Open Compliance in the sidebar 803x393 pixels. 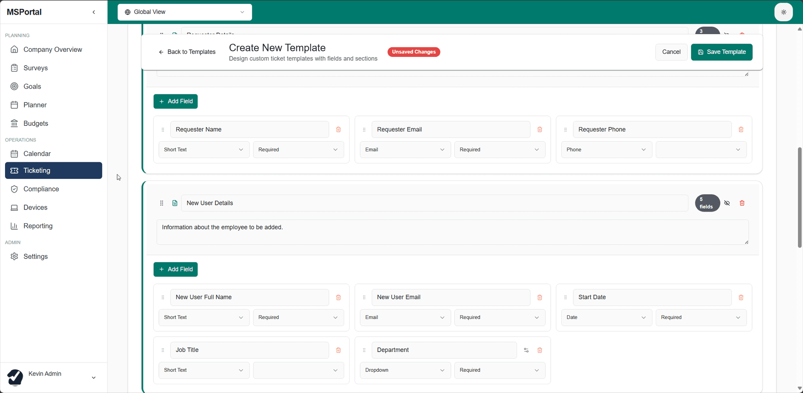pyautogui.click(x=41, y=189)
